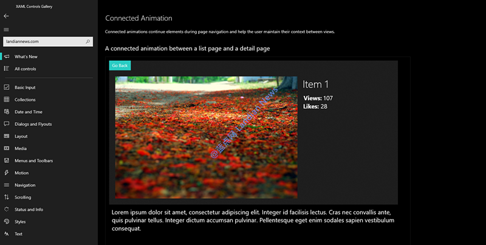Click the All controls list icon

click(x=7, y=69)
